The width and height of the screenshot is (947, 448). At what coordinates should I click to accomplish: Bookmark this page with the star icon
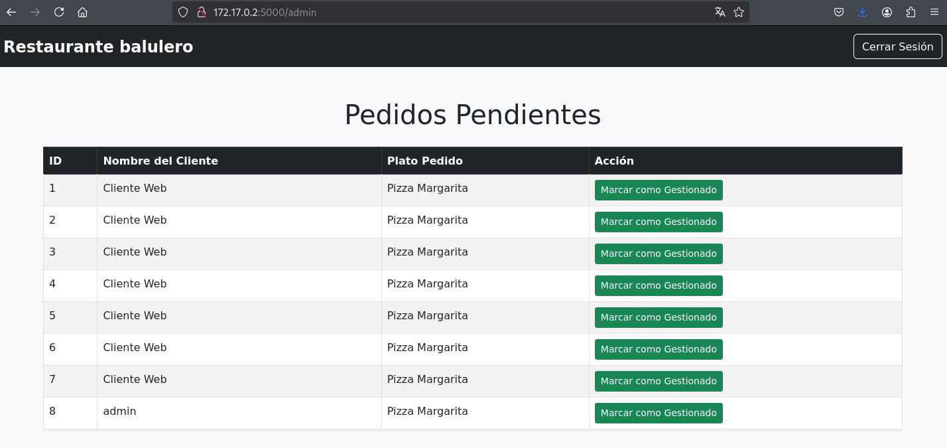click(x=739, y=12)
